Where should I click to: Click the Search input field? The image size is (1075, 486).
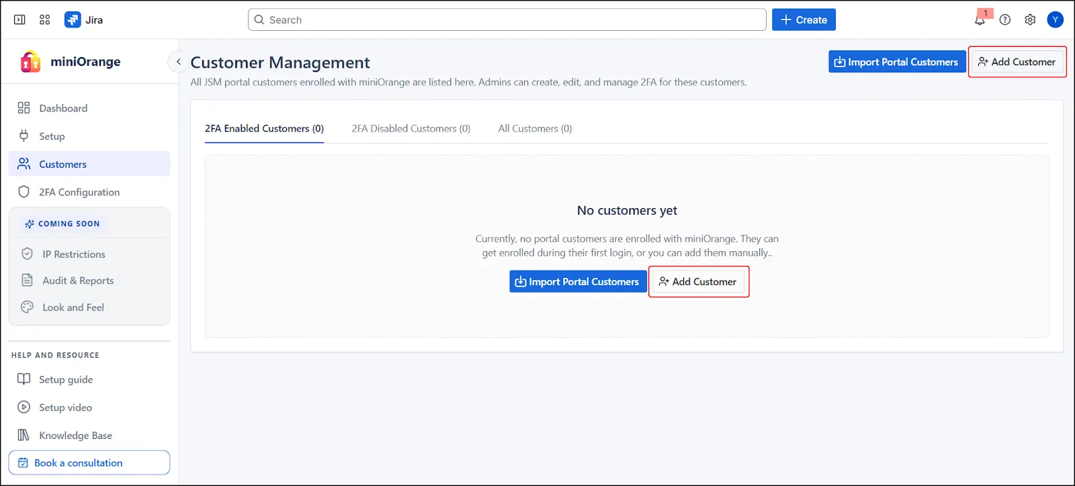[x=507, y=19]
